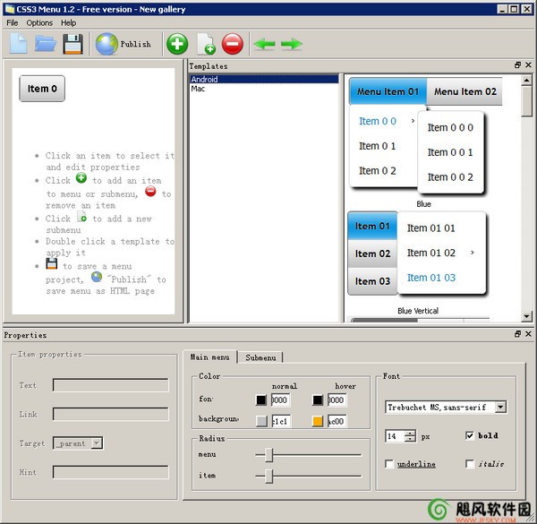Pick the normal background gray swatch
This screenshot has height=524, width=537.
[x=261, y=421]
